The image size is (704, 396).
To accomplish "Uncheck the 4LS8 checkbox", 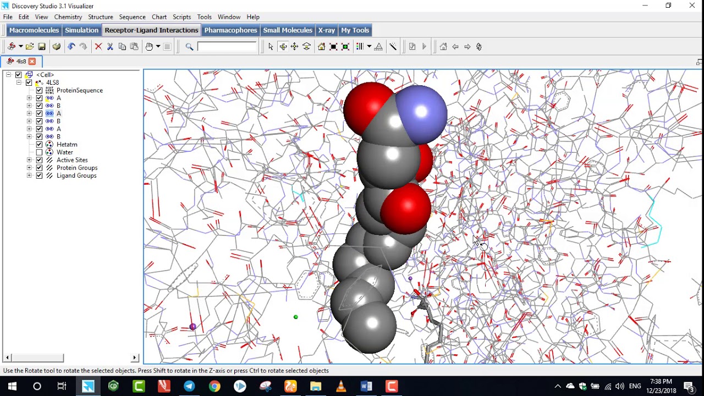I will (x=29, y=82).
